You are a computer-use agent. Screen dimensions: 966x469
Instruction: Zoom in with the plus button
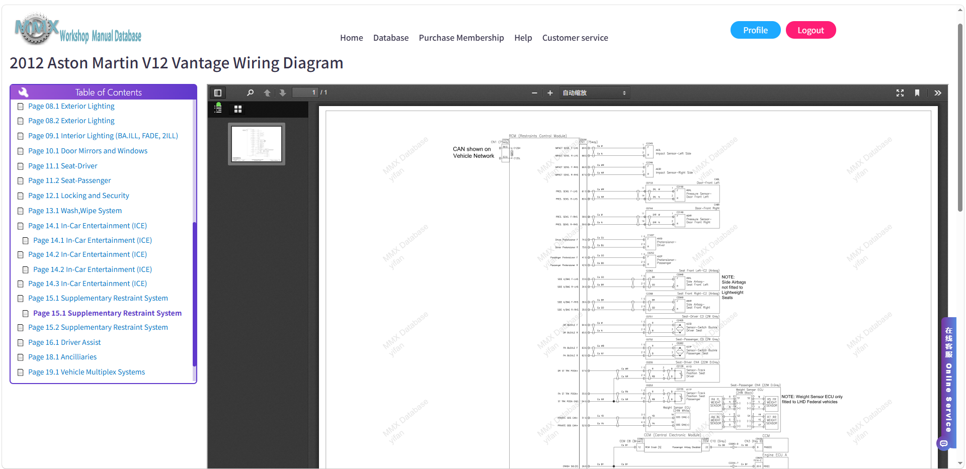tap(550, 93)
